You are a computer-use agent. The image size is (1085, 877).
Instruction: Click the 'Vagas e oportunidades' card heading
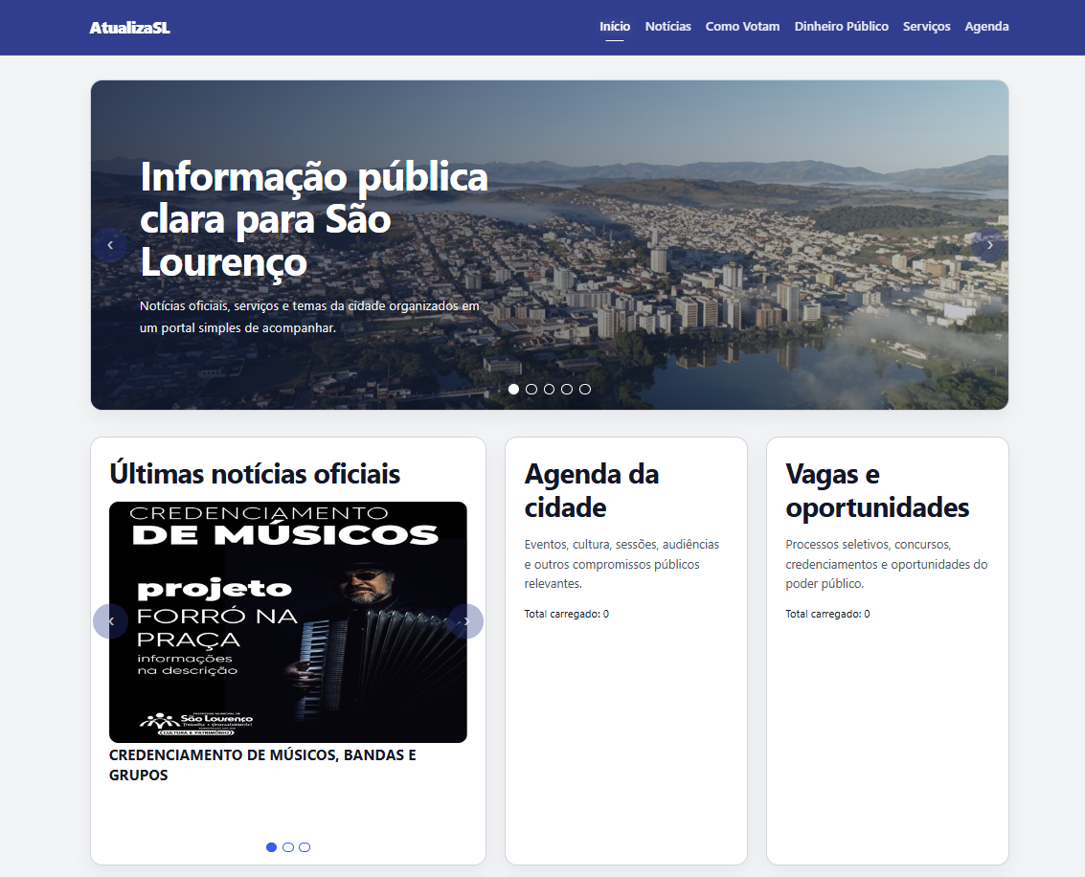[877, 491]
